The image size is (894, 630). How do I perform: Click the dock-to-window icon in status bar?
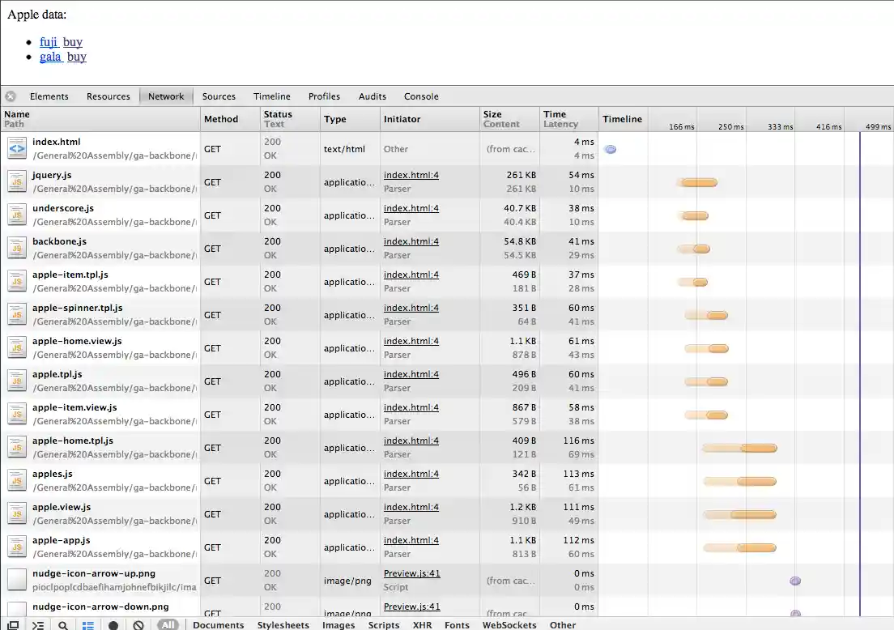(13, 624)
